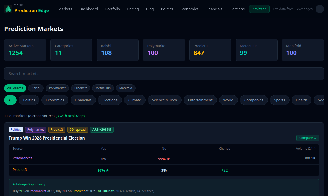328x196 pixels.
Task: Open the Polymarket link in the arbitrage note
Action: 38,191
